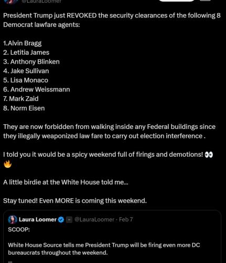Click @LauraLoomer handle in quoted tweet

click(x=94, y=219)
